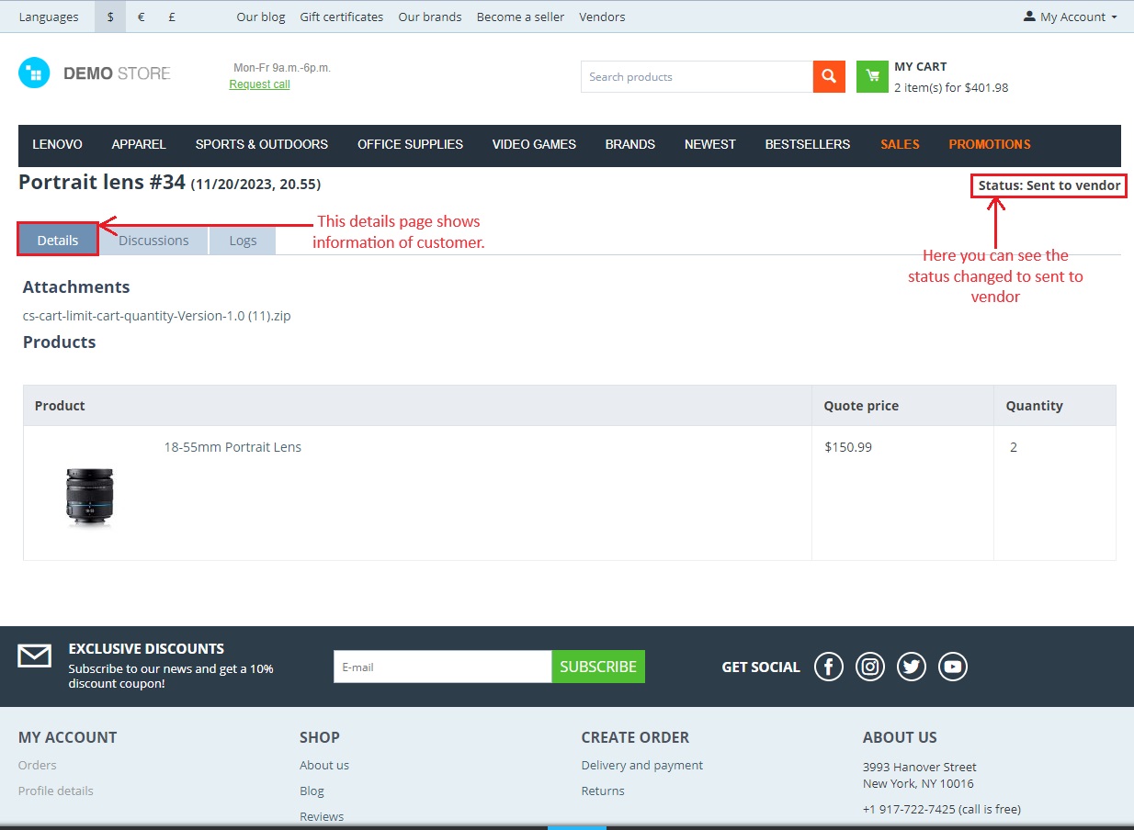Image resolution: width=1134 pixels, height=830 pixels.
Task: Open the Profile details footer link
Action: coord(56,791)
